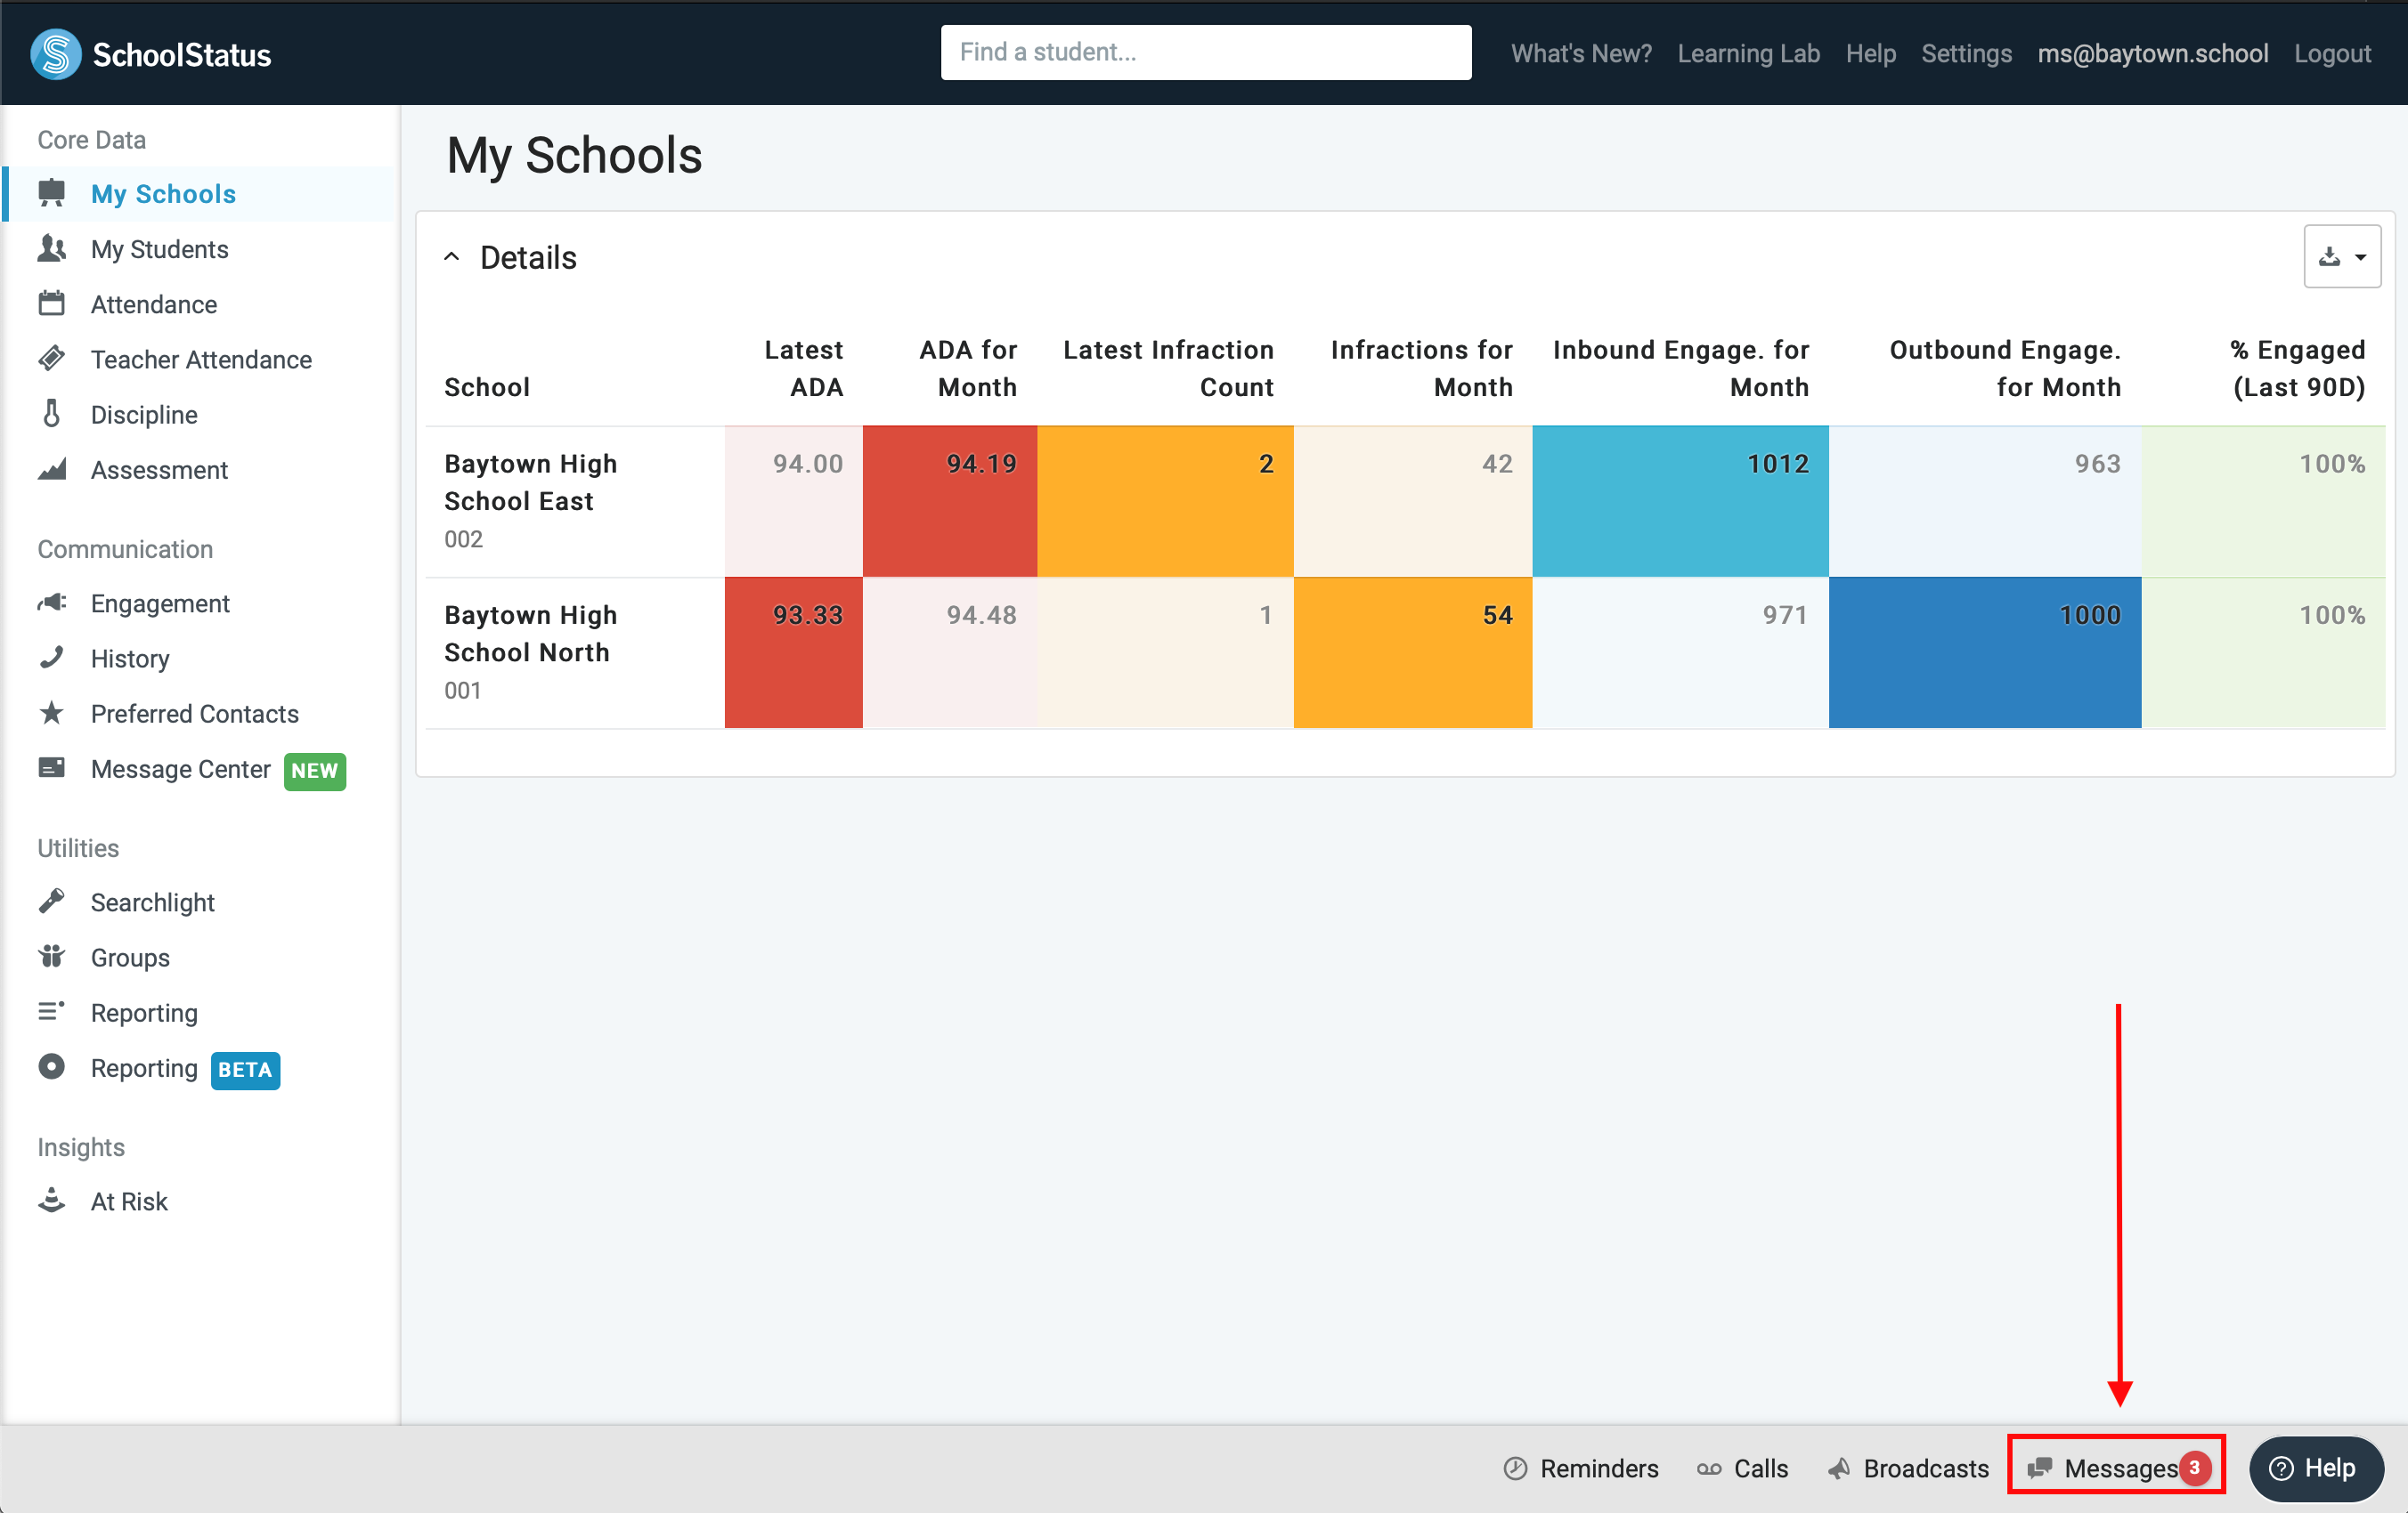
Task: Open Teacher Attendance section
Action: [x=201, y=359]
